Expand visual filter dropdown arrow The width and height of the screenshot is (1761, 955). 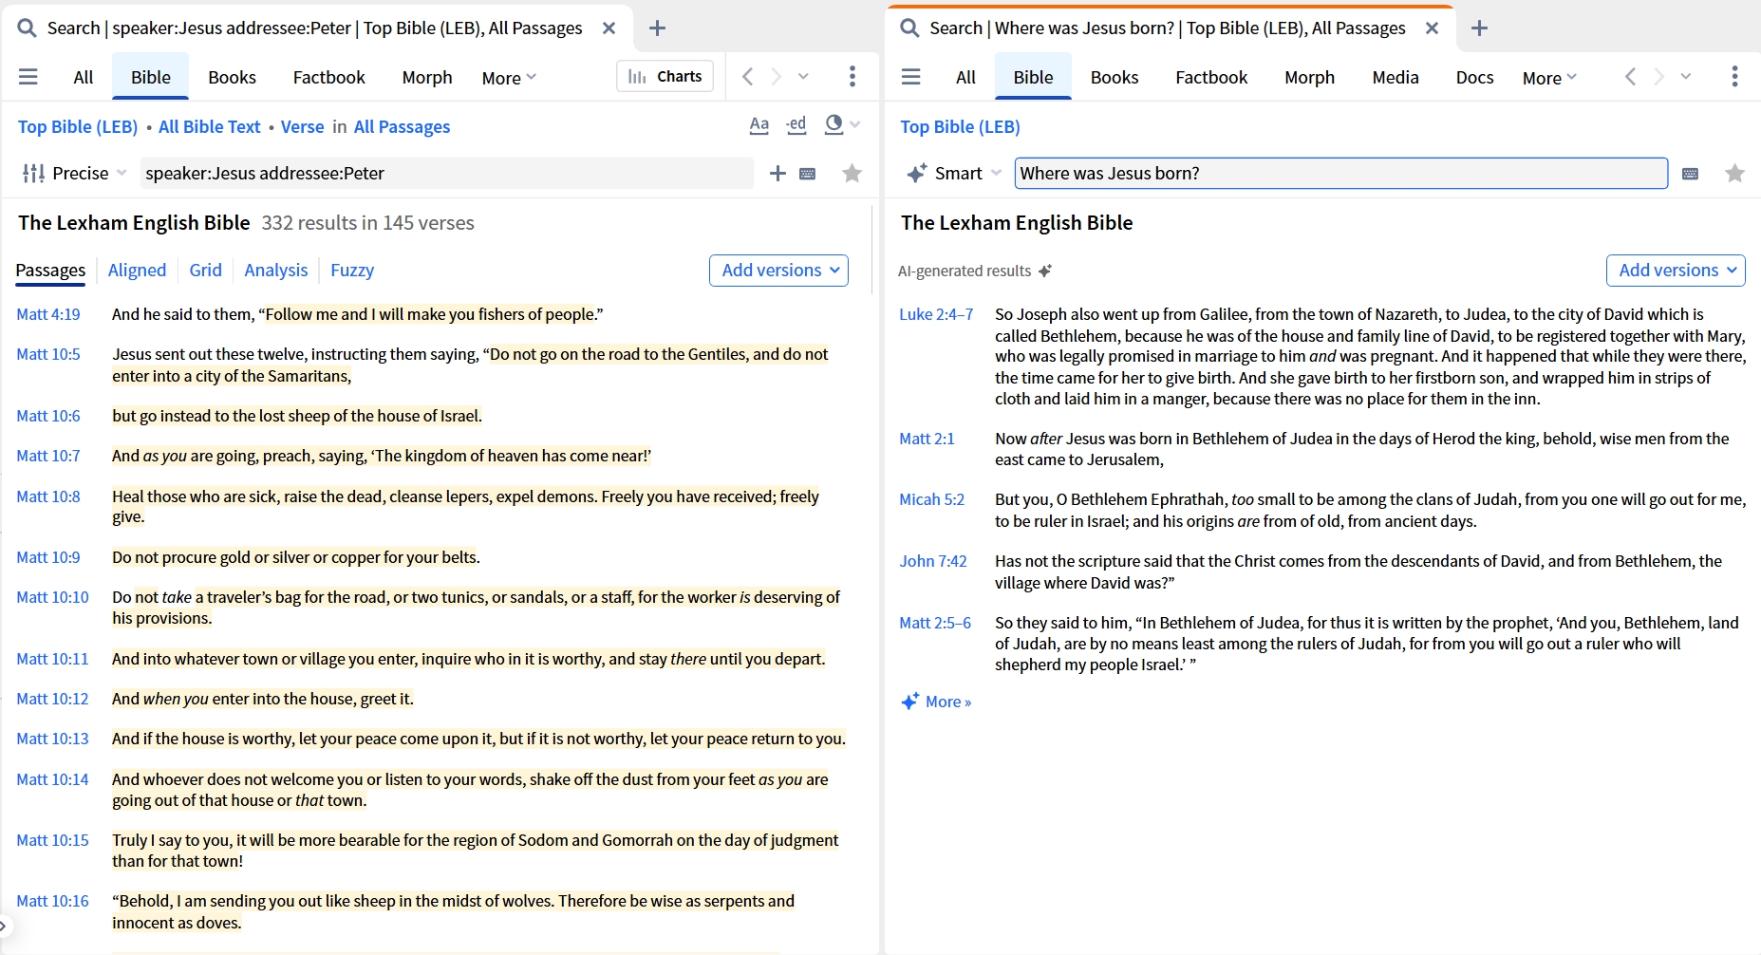point(855,125)
